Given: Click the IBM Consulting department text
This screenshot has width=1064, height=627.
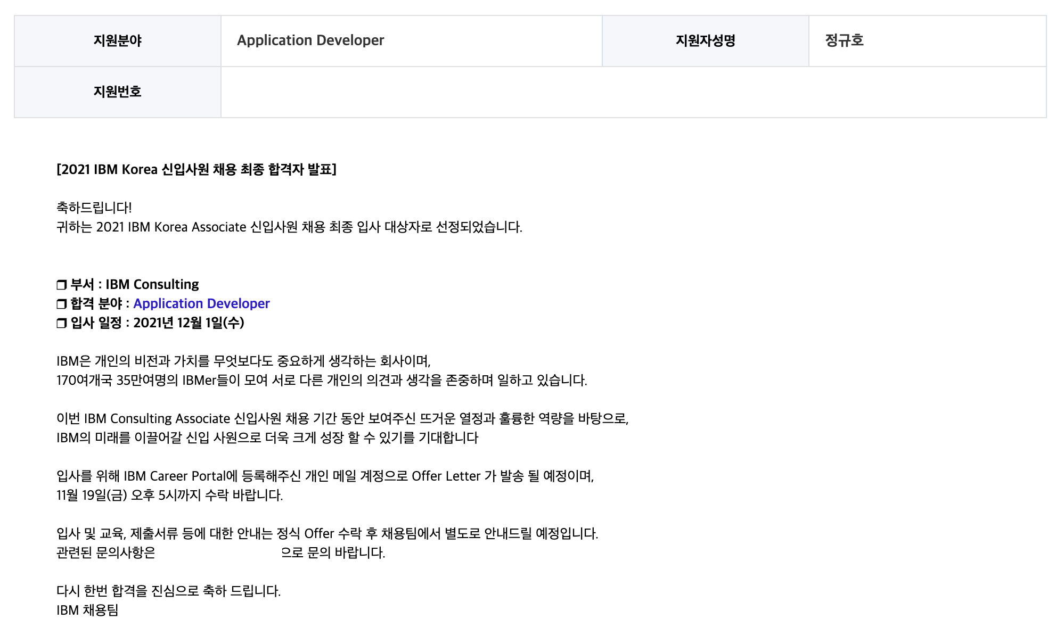Looking at the screenshot, I should (x=152, y=284).
